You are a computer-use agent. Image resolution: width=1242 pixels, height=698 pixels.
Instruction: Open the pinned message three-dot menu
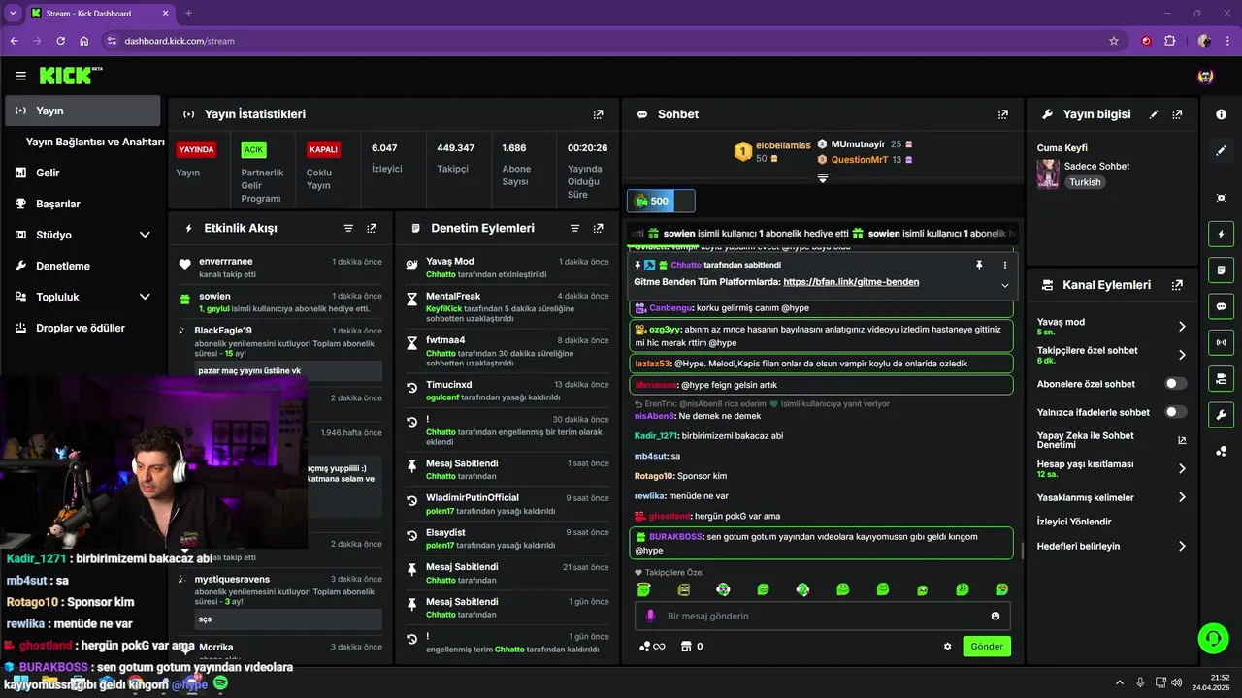(x=1004, y=265)
